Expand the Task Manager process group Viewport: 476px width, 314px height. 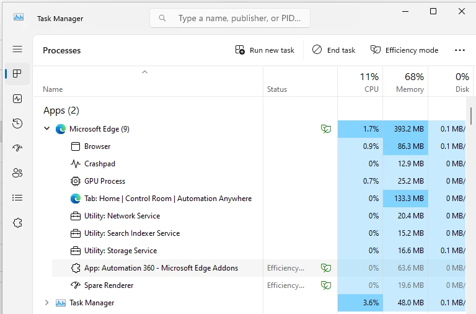[46, 302]
